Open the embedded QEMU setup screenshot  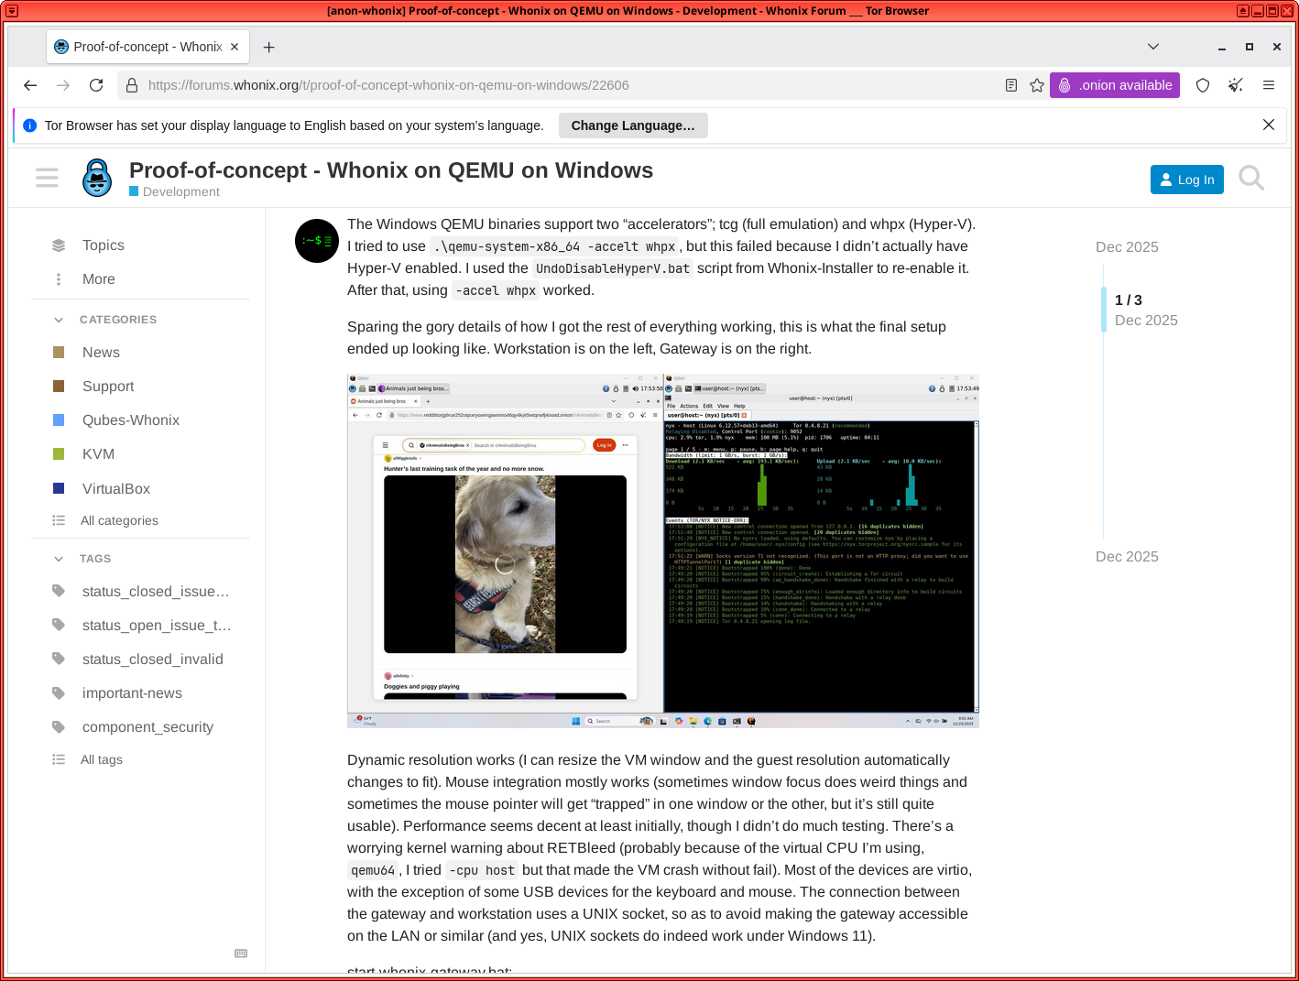pos(662,550)
